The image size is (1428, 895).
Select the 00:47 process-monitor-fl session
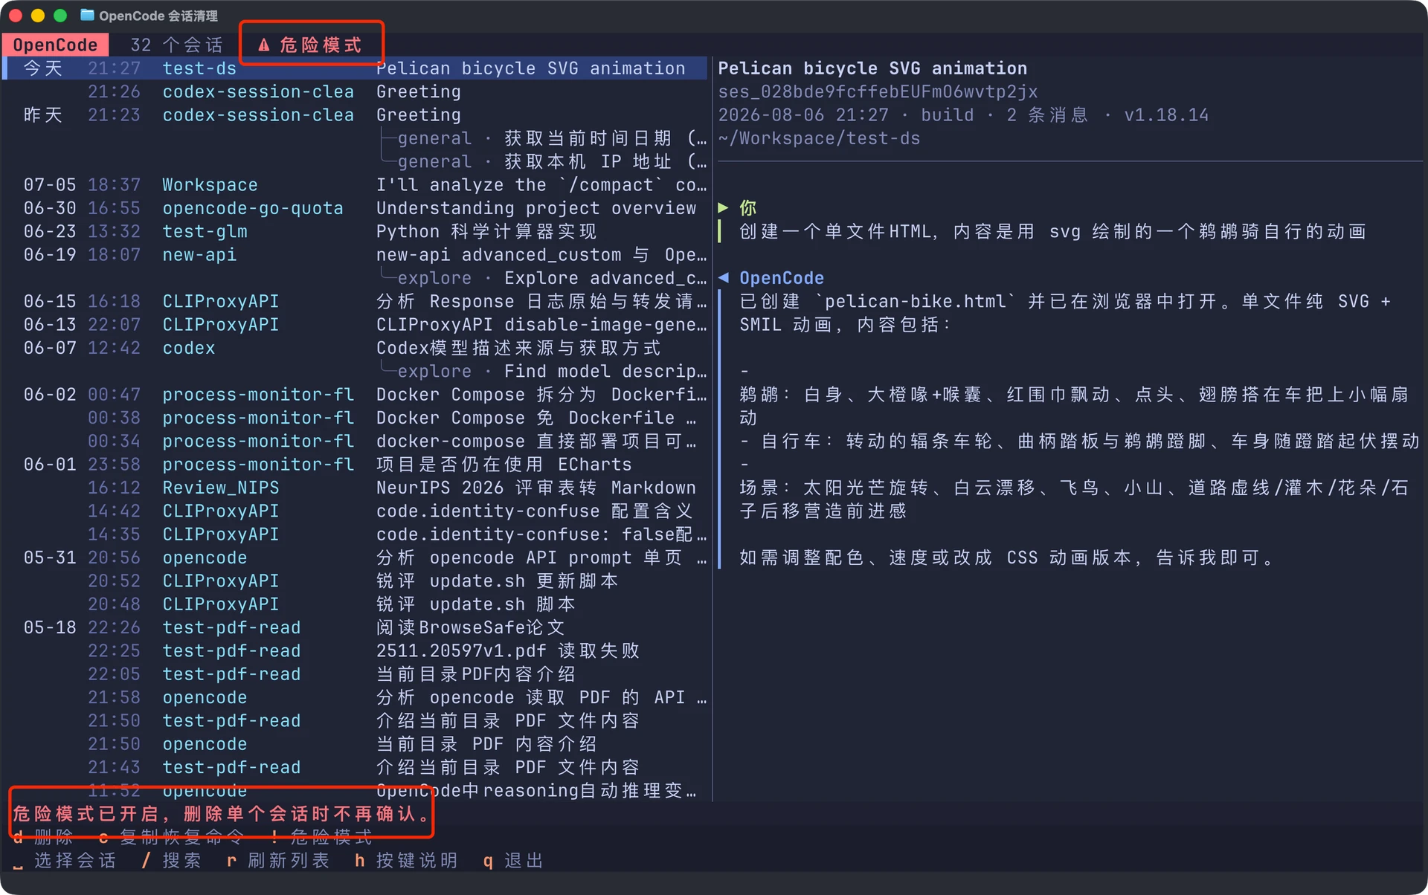point(354,395)
